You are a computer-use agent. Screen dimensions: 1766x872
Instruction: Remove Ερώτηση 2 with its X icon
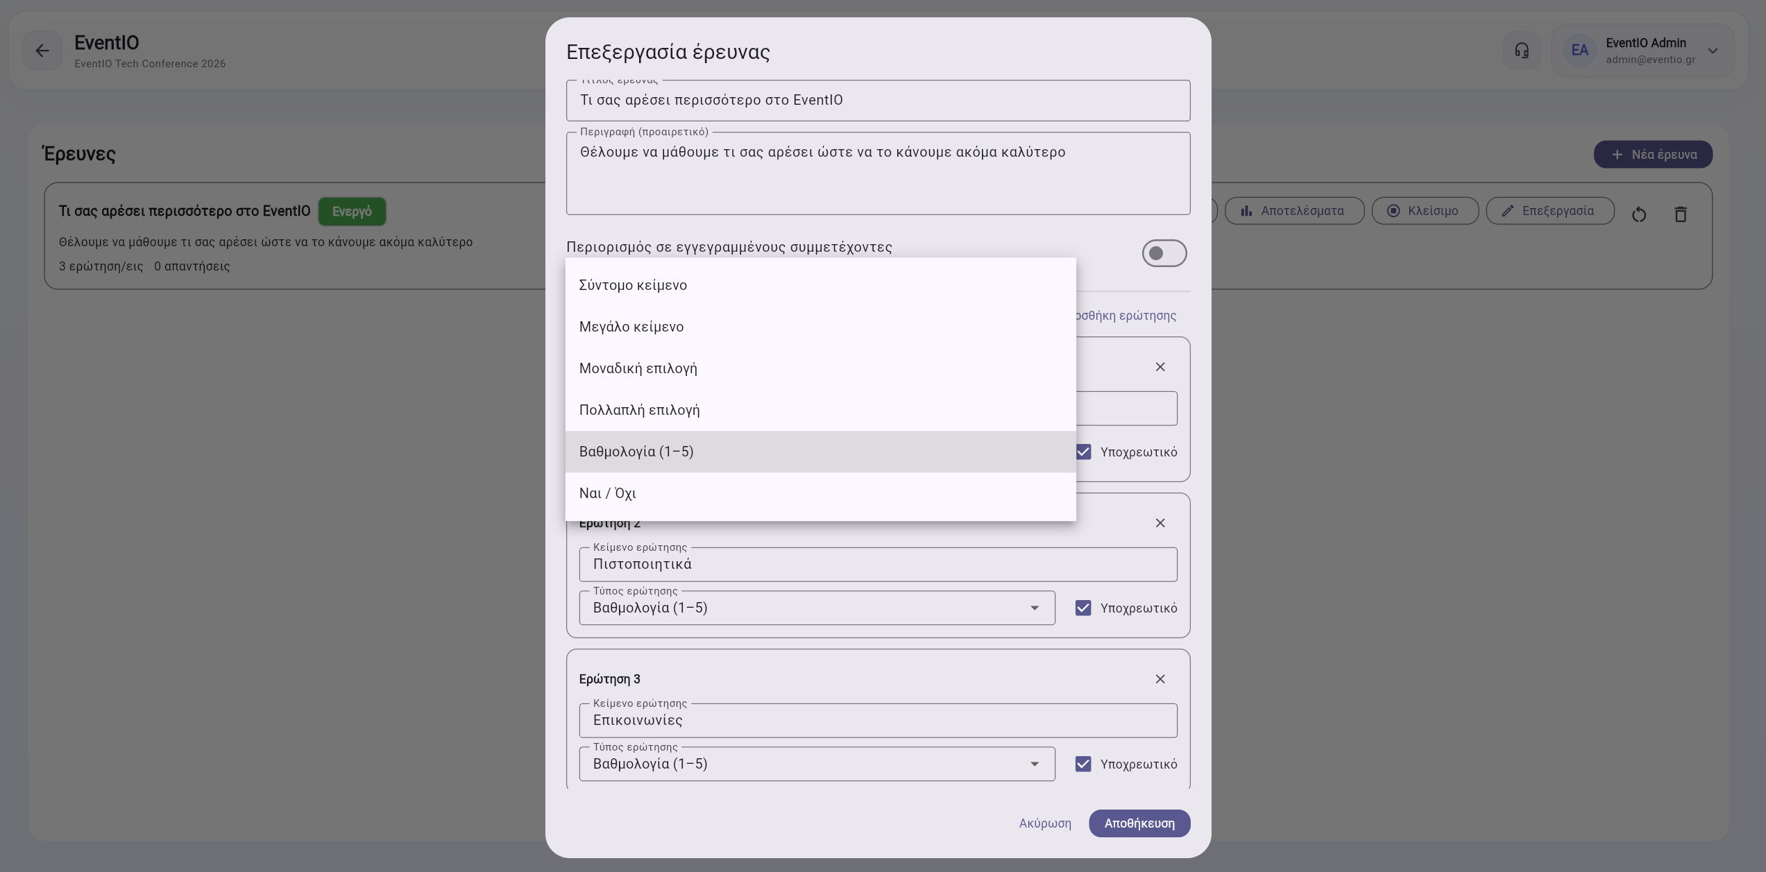[x=1160, y=523]
